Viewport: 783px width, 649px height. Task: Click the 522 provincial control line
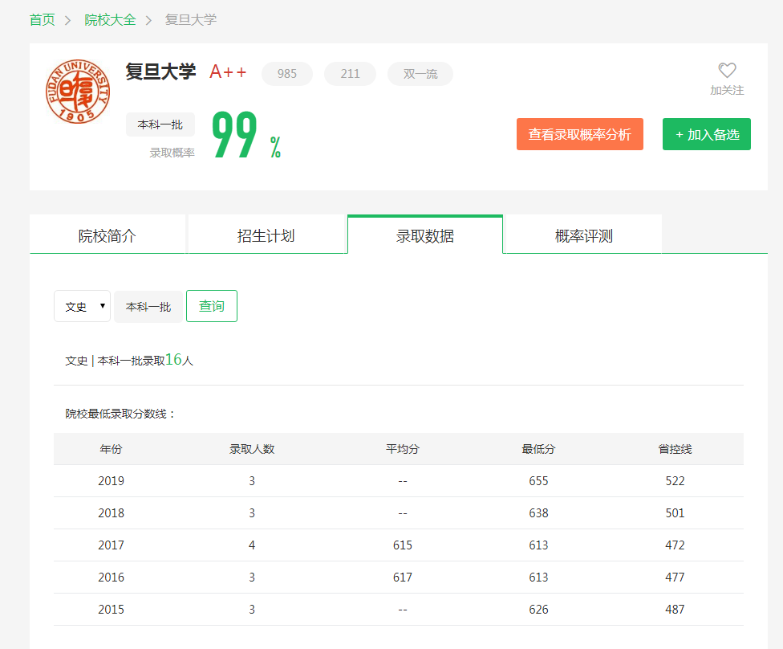tap(675, 481)
